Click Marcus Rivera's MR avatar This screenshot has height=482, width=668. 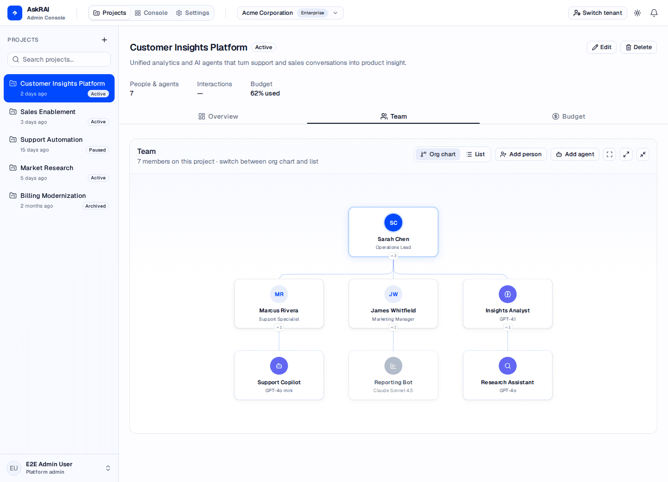279,294
